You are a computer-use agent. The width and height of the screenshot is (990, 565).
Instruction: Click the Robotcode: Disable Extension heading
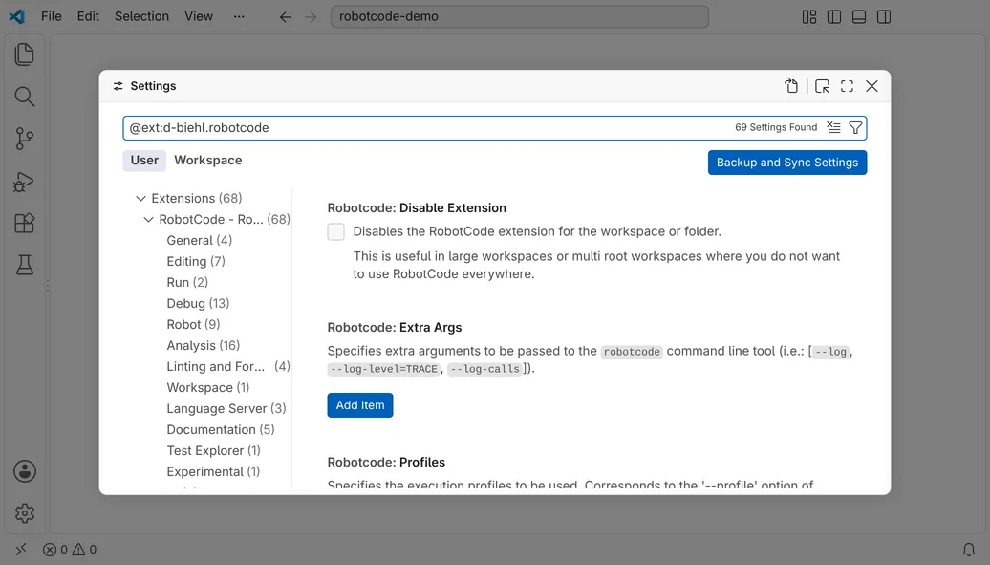coord(417,207)
